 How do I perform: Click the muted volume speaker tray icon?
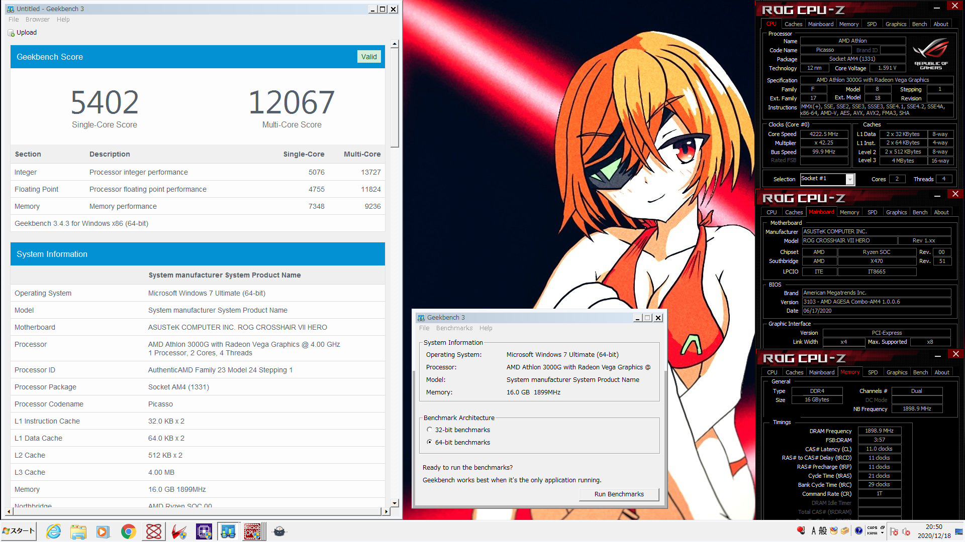point(906,531)
